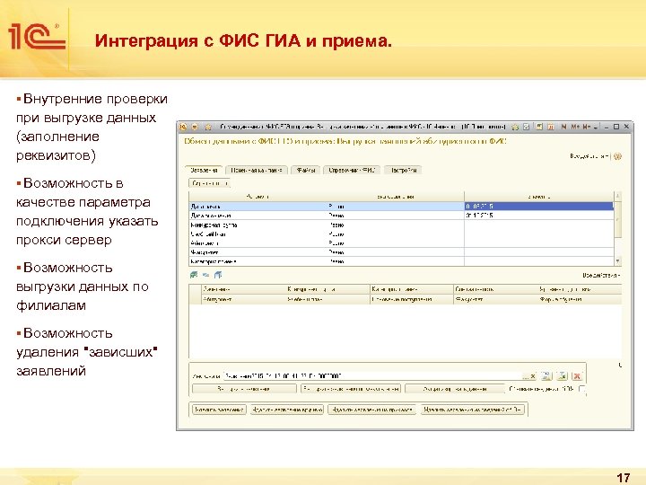Select the Дата окончания filter row
Viewport: 646px width, 485px height.
[401, 216]
